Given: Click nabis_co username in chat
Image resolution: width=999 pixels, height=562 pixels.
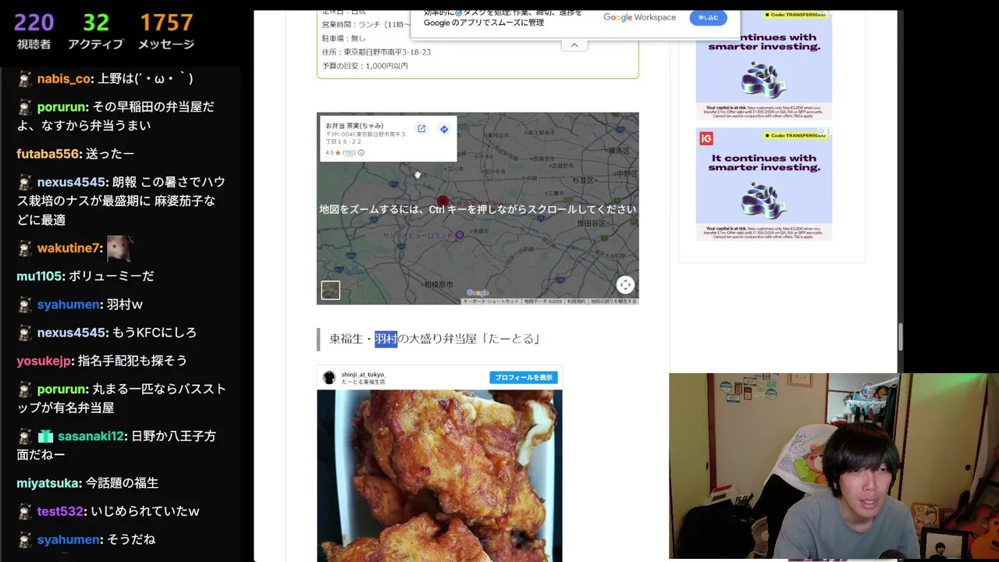Looking at the screenshot, I should (64, 79).
